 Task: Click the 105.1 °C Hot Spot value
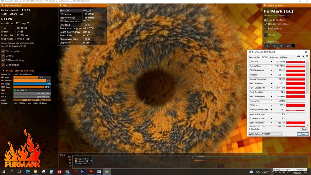pyautogui.click(x=280, y=75)
